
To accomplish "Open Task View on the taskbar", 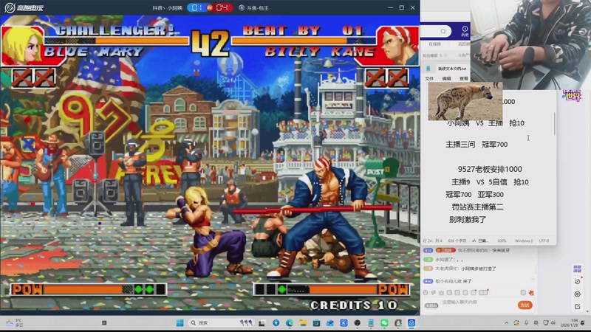I will tap(262, 323).
